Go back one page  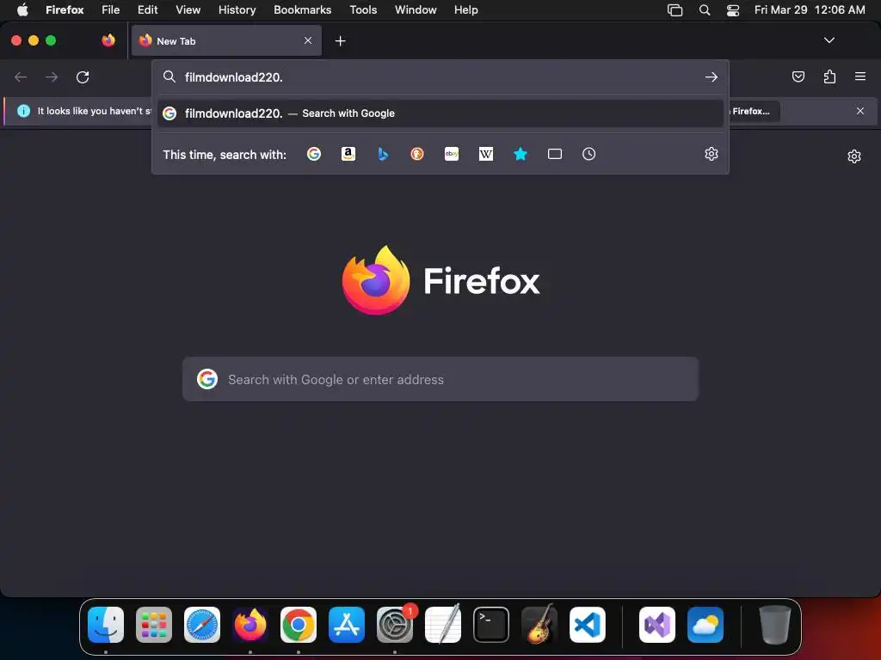21,76
